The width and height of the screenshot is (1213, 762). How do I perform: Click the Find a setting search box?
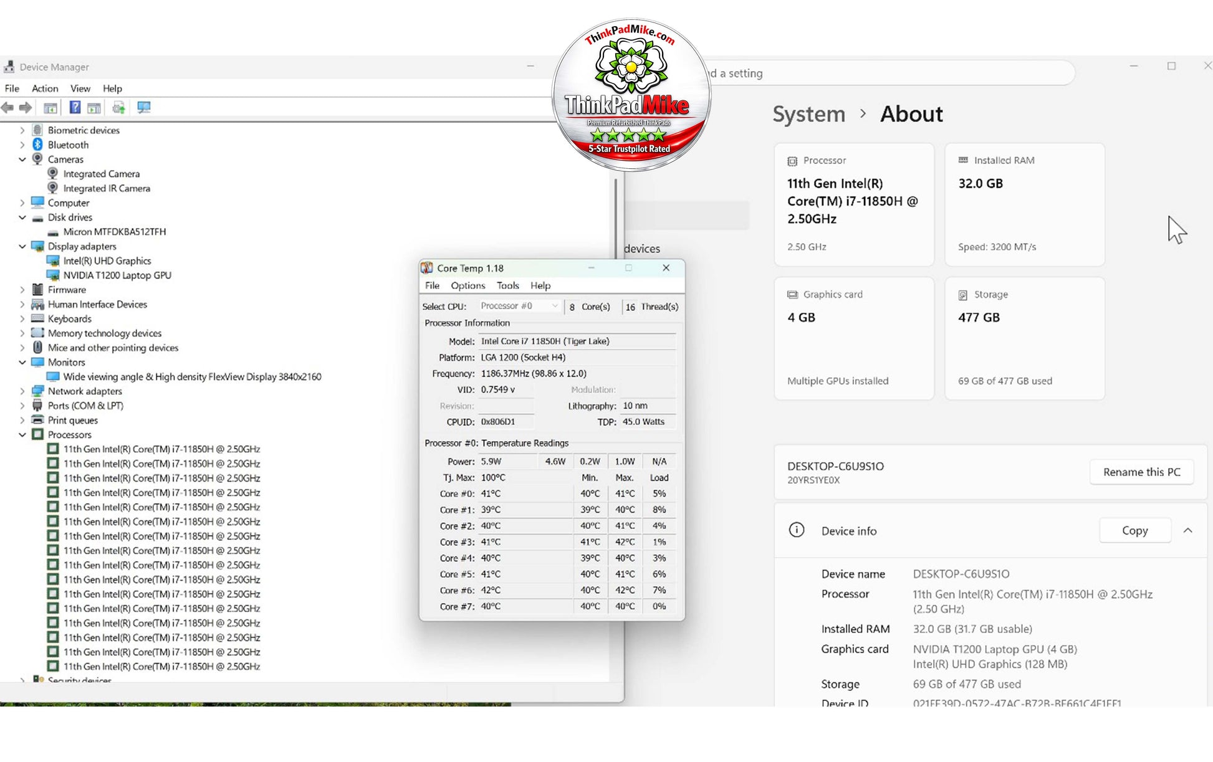[x=891, y=74]
